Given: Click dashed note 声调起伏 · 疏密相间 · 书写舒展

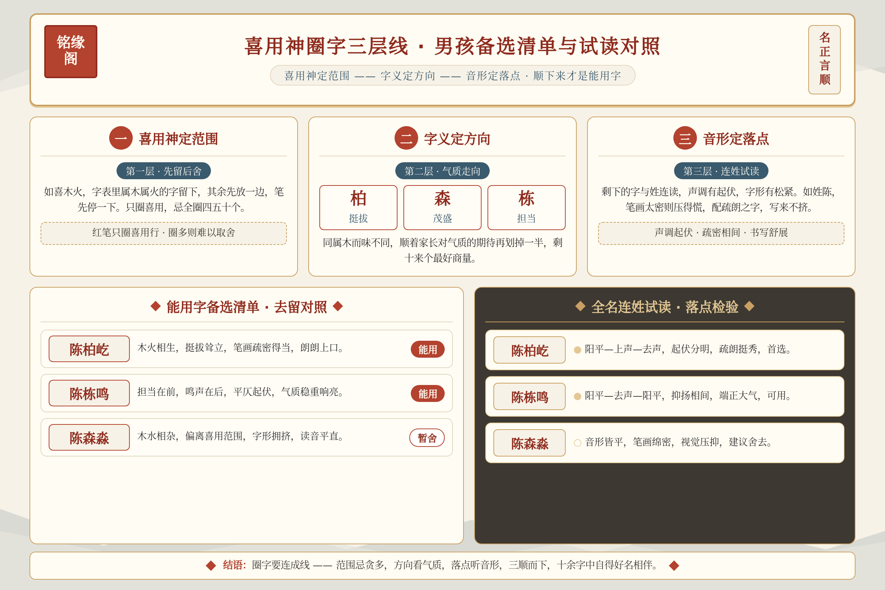Looking at the screenshot, I should point(721,233).
